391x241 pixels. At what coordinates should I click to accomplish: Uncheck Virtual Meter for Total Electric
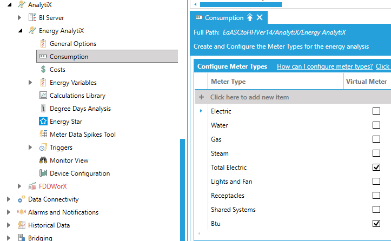[x=376, y=168]
